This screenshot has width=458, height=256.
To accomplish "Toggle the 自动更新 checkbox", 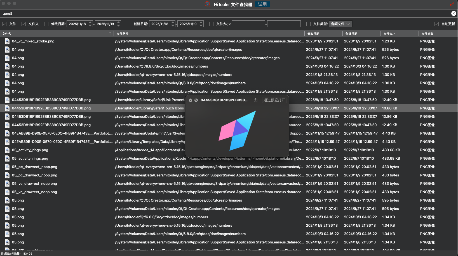I will pos(436,24).
